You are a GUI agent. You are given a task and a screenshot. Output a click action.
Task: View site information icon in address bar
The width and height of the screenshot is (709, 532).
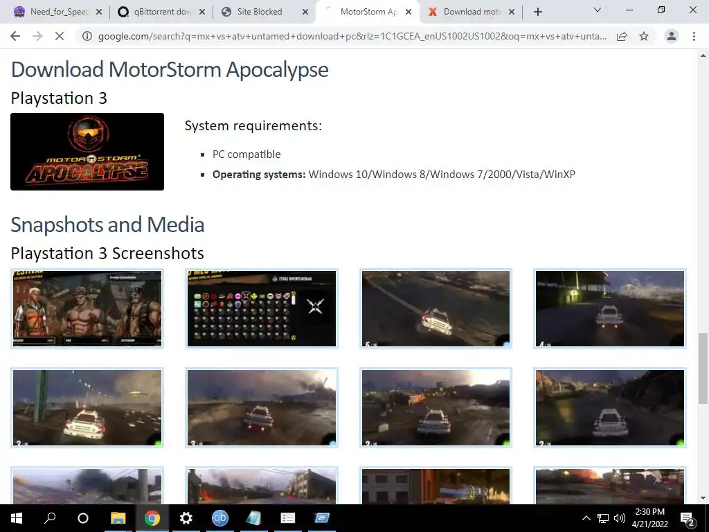(87, 36)
